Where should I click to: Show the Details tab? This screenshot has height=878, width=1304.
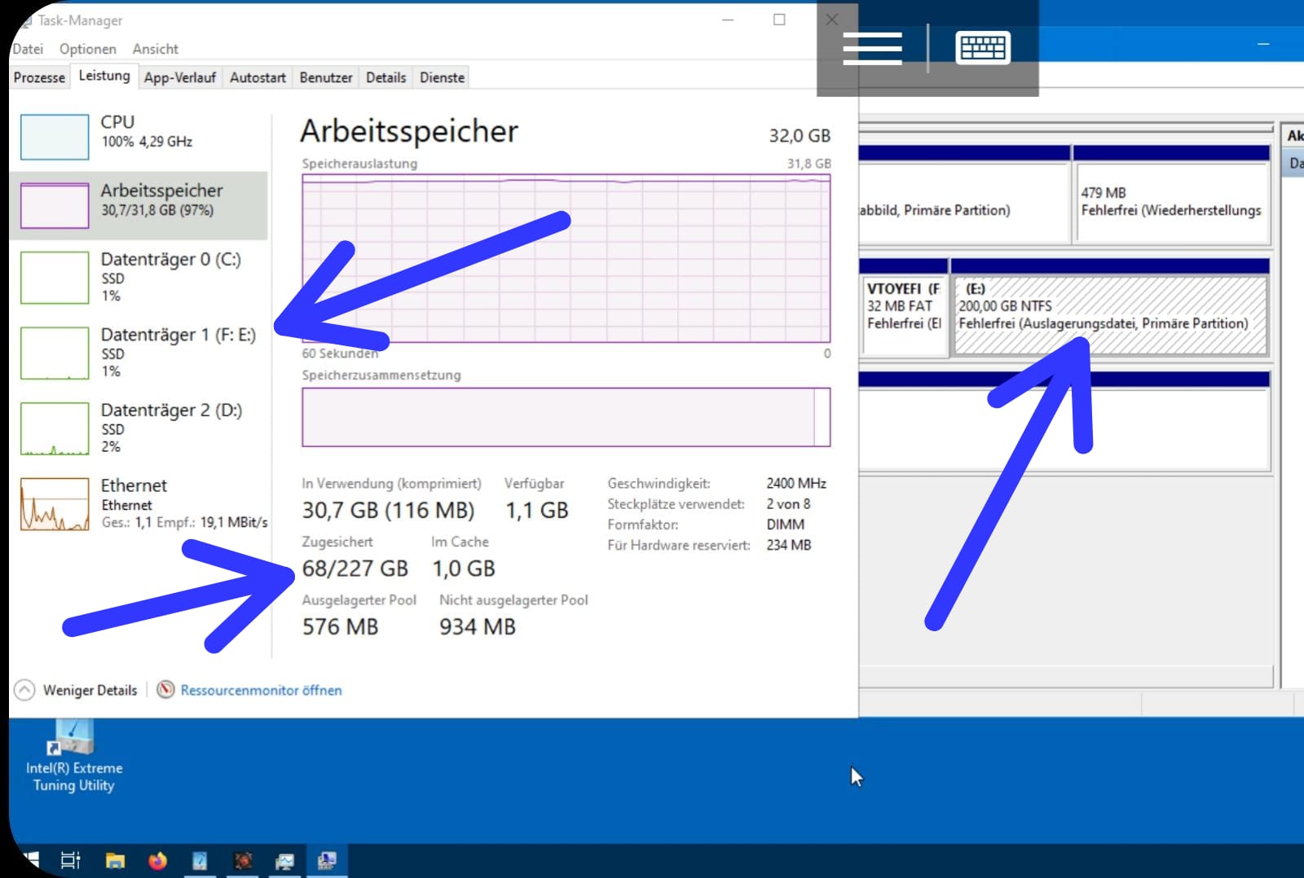[385, 77]
